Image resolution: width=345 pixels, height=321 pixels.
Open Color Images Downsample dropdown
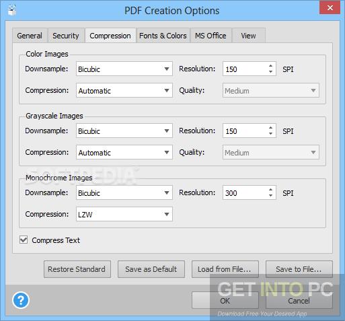tap(124, 69)
